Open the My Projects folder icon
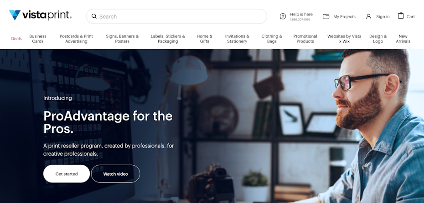The height and width of the screenshot is (203, 424). 326,16
